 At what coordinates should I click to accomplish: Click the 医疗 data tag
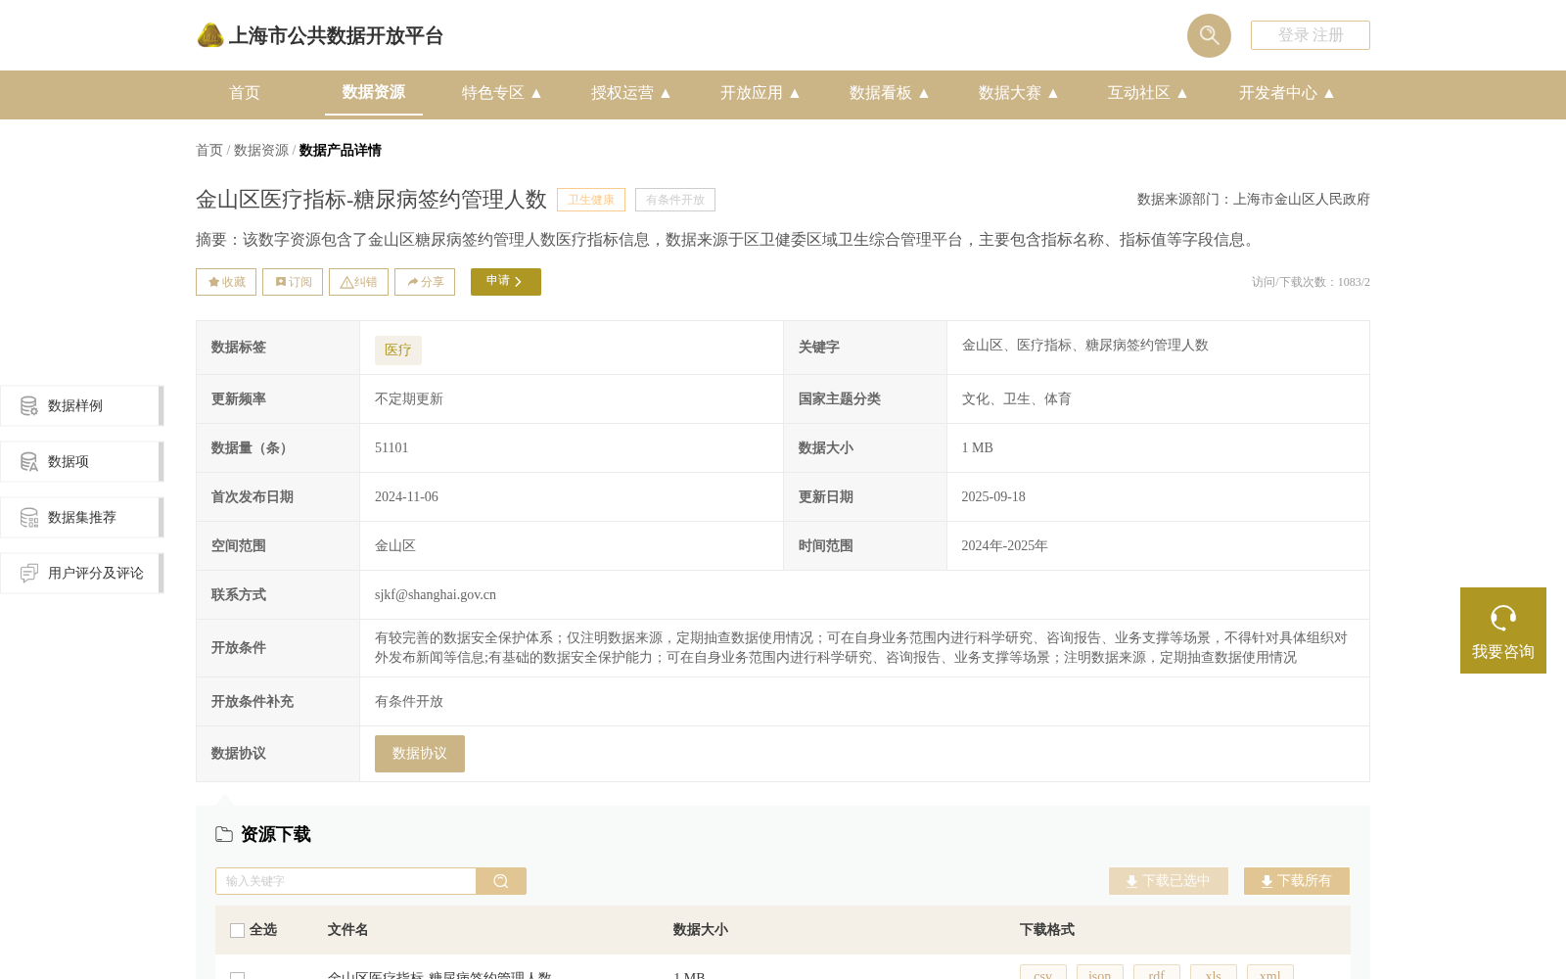[398, 350]
